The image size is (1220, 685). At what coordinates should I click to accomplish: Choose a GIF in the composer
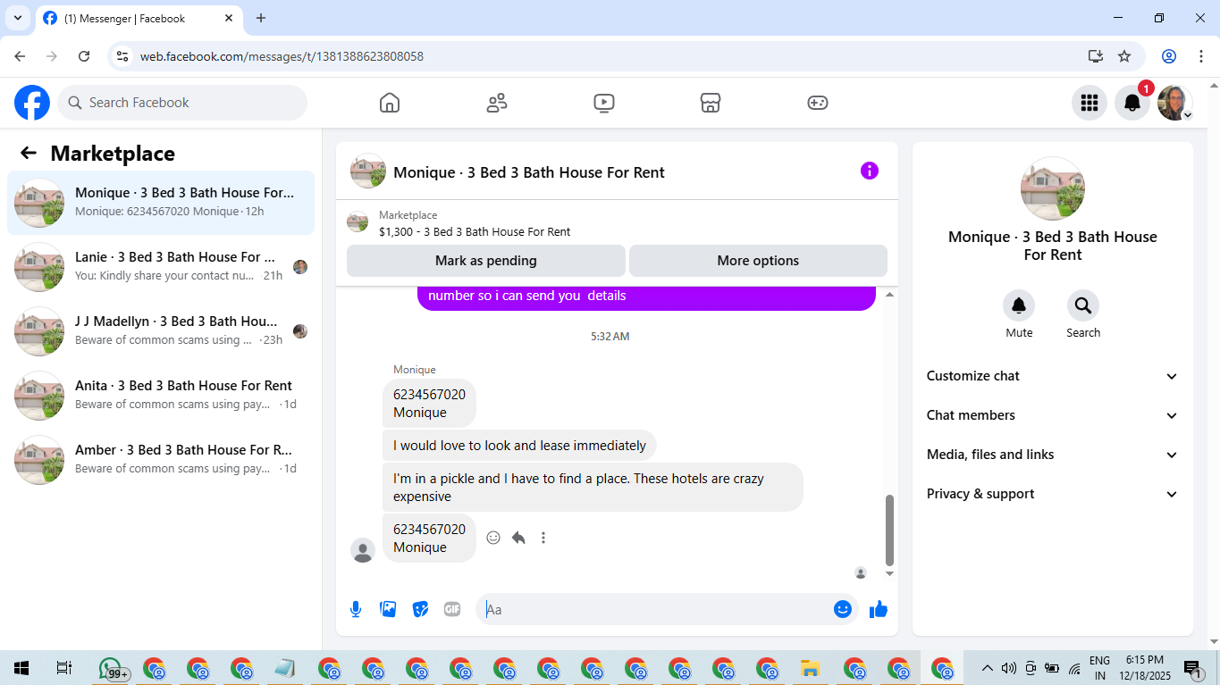coord(452,609)
